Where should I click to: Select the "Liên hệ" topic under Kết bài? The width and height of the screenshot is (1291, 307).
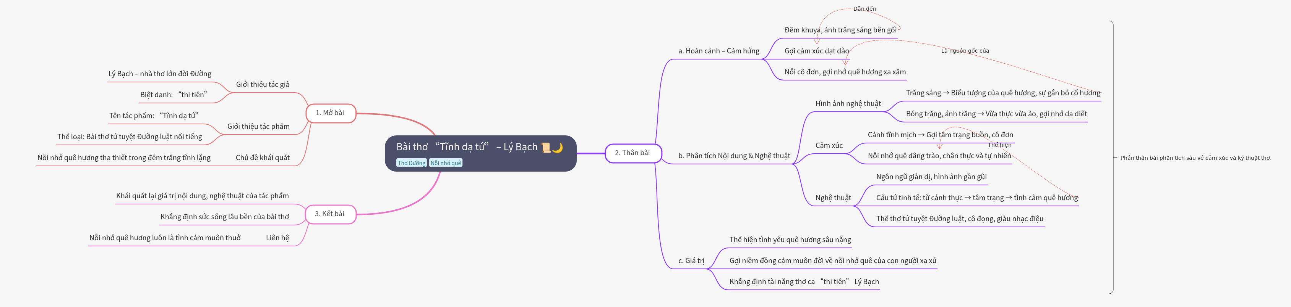tap(277, 238)
